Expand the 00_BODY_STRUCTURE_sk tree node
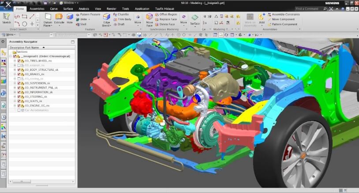 point(15,70)
